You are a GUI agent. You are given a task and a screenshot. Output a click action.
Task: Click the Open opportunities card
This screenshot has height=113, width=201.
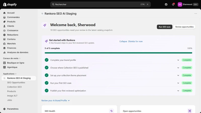tap(158, 109)
